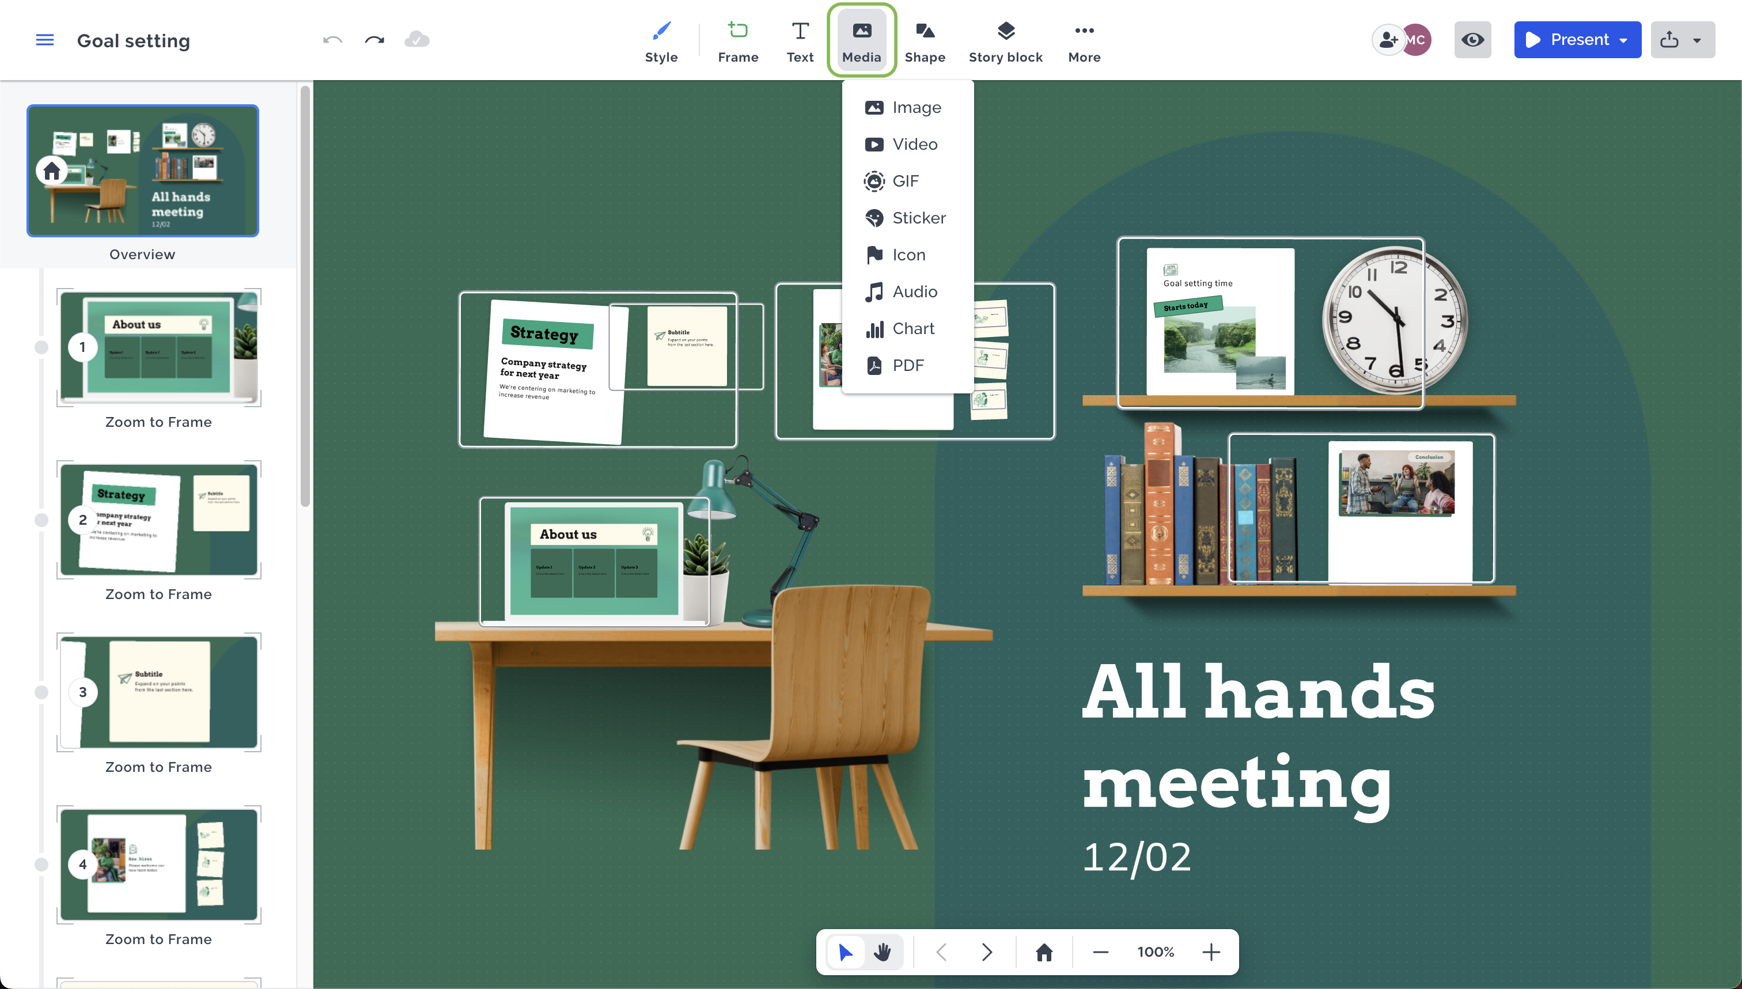Open the share button dropdown arrow
The width and height of the screenshot is (1742, 989).
tap(1699, 39)
